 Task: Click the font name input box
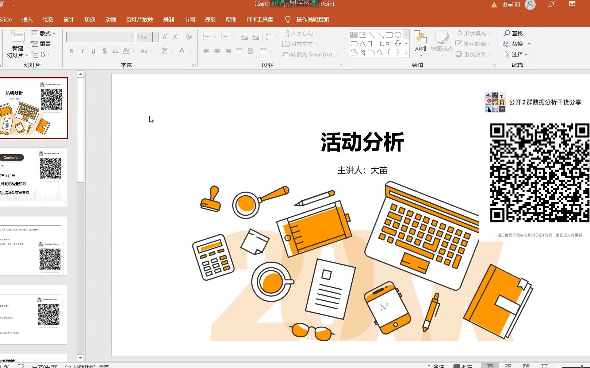[98, 37]
